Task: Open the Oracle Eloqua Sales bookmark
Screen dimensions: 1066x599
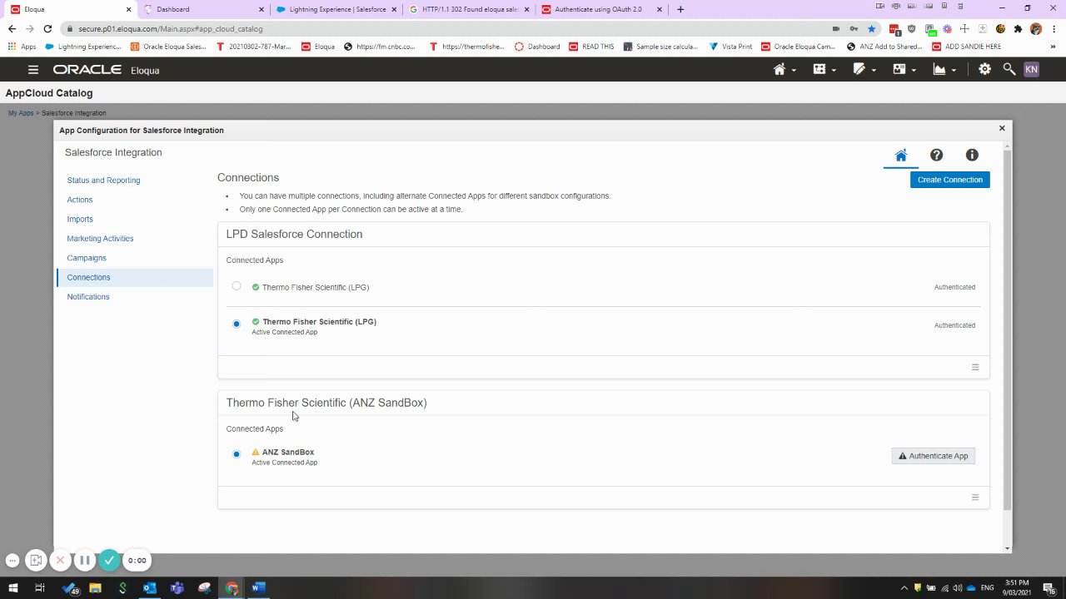Action: (168, 47)
